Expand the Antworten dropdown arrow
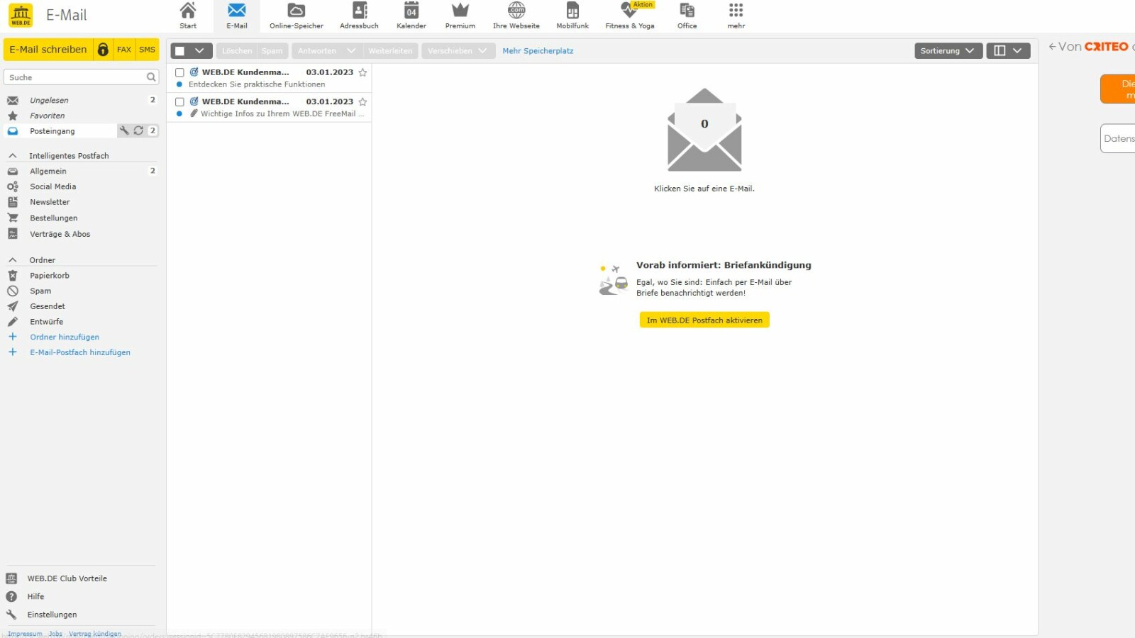The height and width of the screenshot is (638, 1135). [x=351, y=50]
